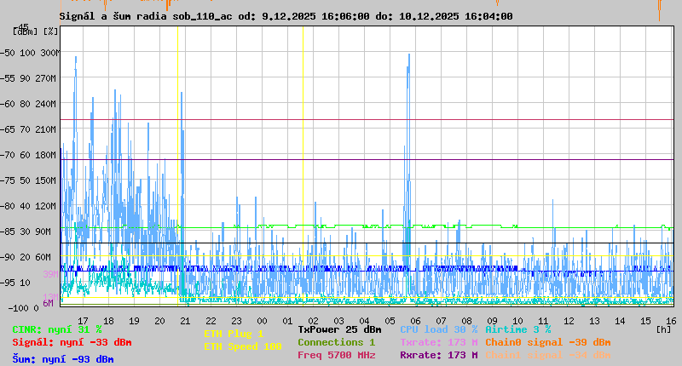
Task: Click the 'Txrate: 173 M' legend label
Action: click(x=439, y=342)
